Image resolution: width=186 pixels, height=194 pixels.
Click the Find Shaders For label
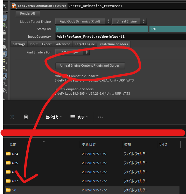point(39,53)
